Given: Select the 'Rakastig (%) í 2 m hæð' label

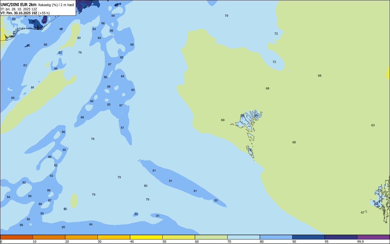Looking at the screenshot, I should [56, 5].
